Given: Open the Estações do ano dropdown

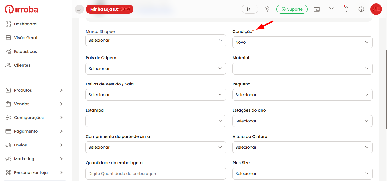Looking at the screenshot, I should pyautogui.click(x=302, y=121).
